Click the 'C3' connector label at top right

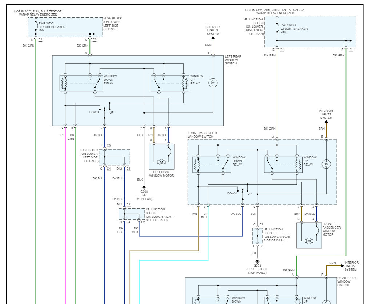click(x=351, y=50)
